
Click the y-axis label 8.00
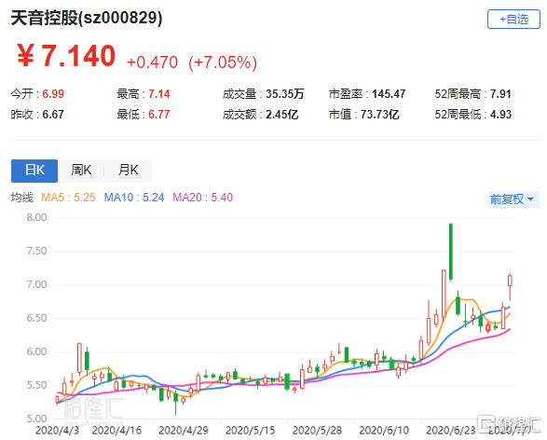[36, 217]
